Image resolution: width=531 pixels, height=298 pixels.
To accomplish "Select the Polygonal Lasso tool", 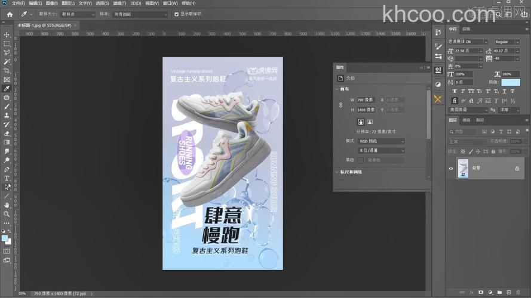I will 7,52.
